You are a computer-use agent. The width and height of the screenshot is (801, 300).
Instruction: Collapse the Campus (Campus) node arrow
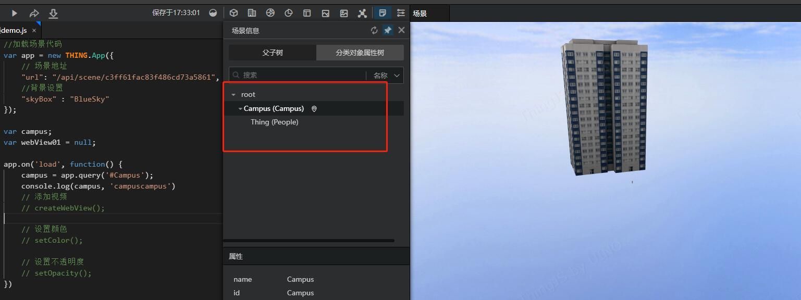click(240, 109)
